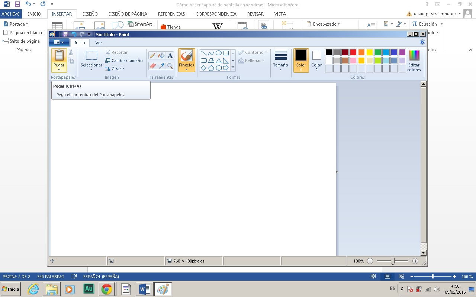This screenshot has height=297, width=476.
Task: Pick the yellow color swatch
Action: [370, 52]
